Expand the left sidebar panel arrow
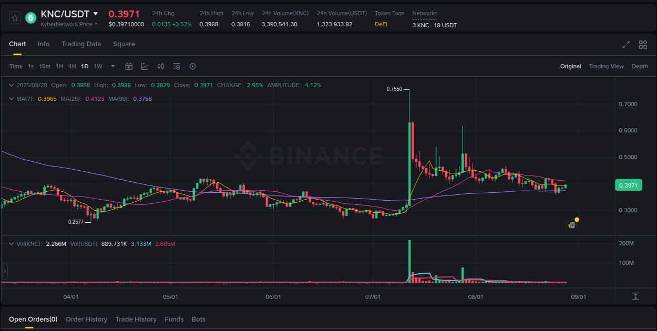The height and width of the screenshot is (331, 657). [x=4, y=271]
